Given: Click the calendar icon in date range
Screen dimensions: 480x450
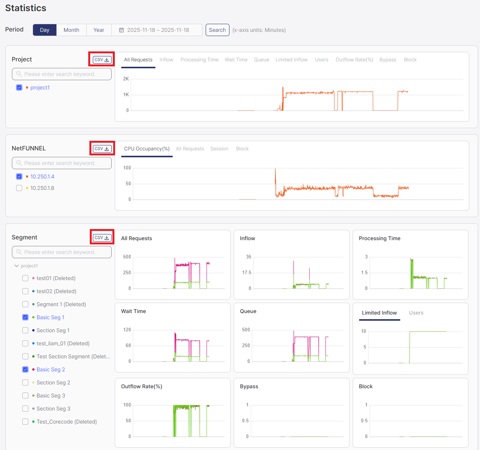Looking at the screenshot, I should point(121,30).
